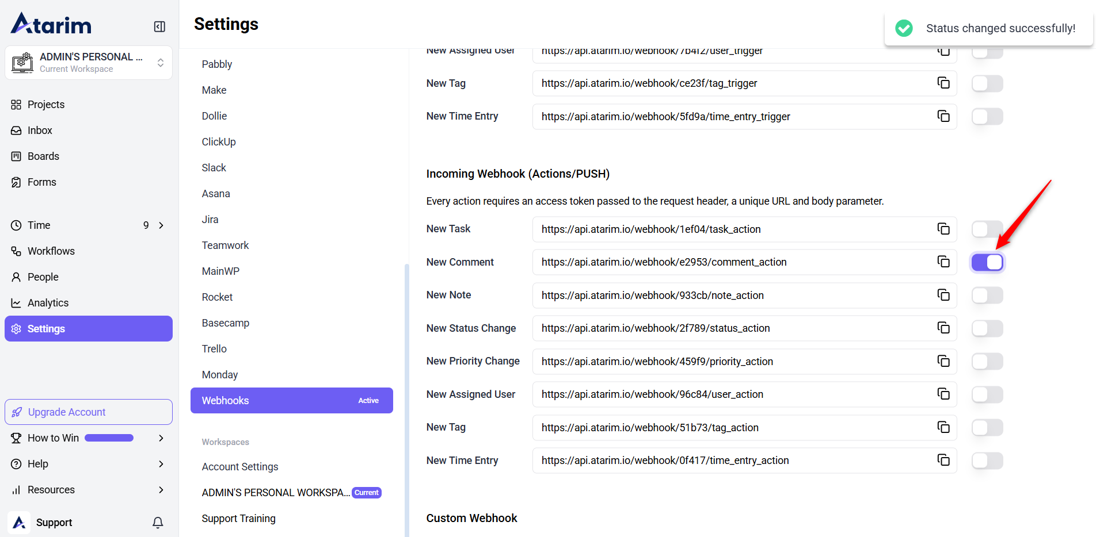The width and height of the screenshot is (1096, 537).
Task: Copy the New Status Change webhook URL
Action: click(943, 328)
